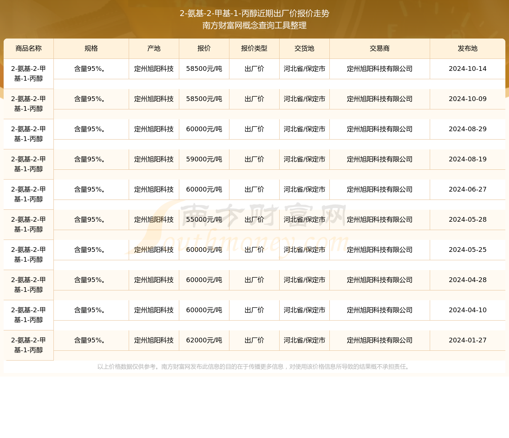Click 河北省/保定市 in 2024-08-19 row

pyautogui.click(x=304, y=159)
